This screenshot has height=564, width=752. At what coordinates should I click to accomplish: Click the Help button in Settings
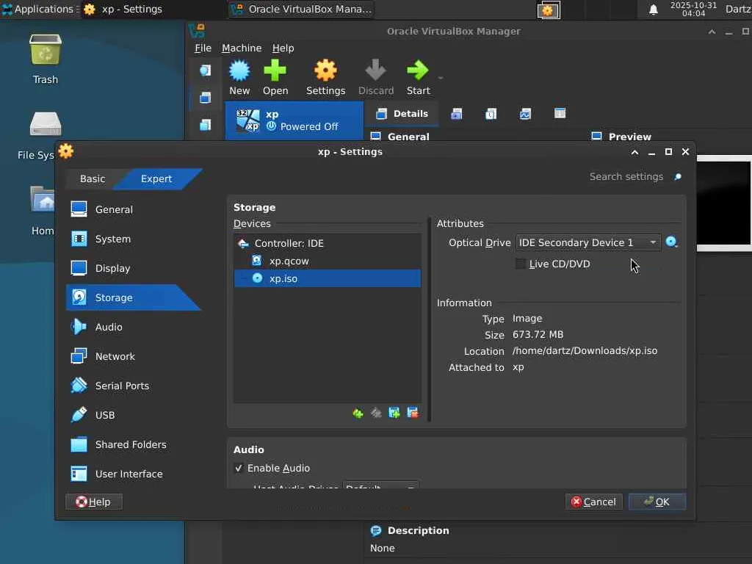click(94, 502)
